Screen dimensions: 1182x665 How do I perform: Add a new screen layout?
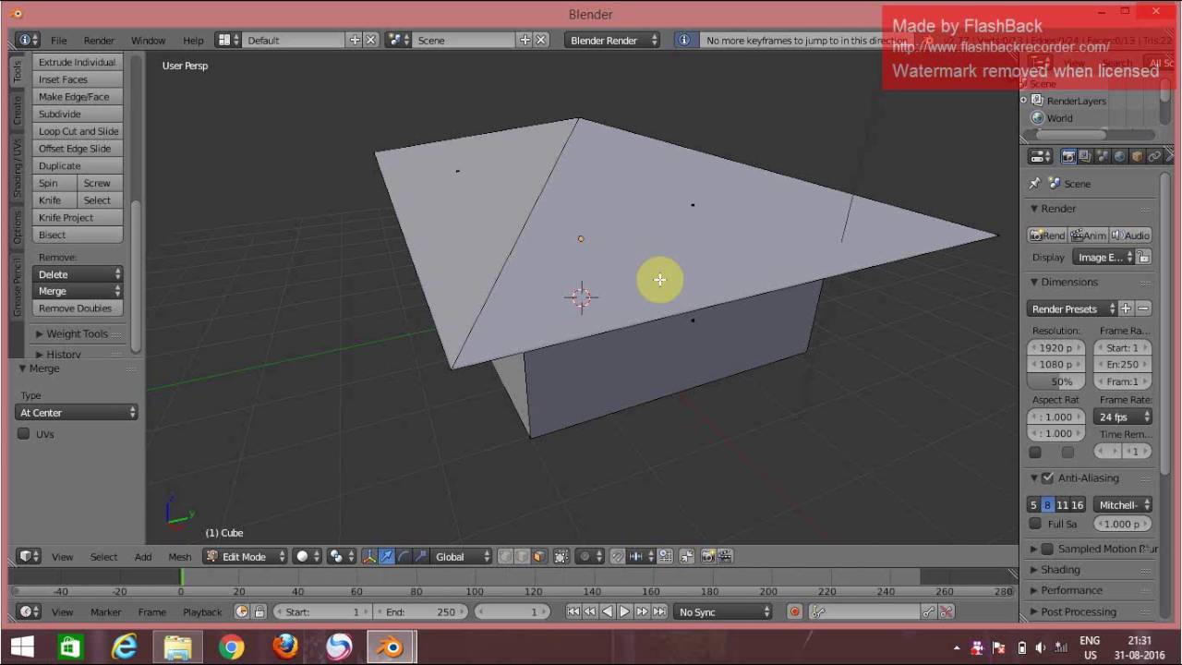[x=355, y=40]
